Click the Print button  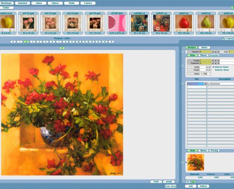click(x=156, y=181)
